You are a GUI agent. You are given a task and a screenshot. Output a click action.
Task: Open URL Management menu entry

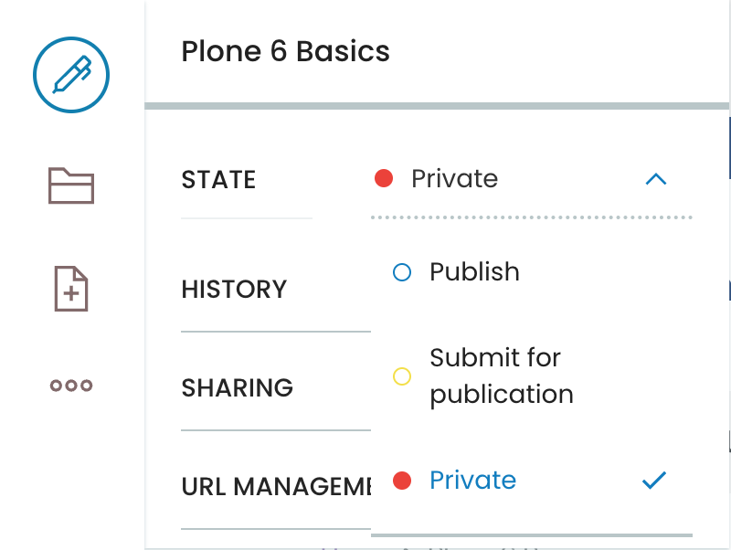(276, 487)
